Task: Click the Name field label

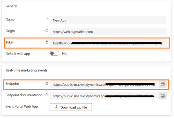Action: (10, 19)
